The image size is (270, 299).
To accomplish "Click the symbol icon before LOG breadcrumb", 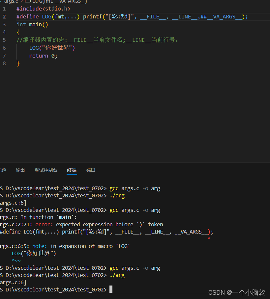I will 28,1.
